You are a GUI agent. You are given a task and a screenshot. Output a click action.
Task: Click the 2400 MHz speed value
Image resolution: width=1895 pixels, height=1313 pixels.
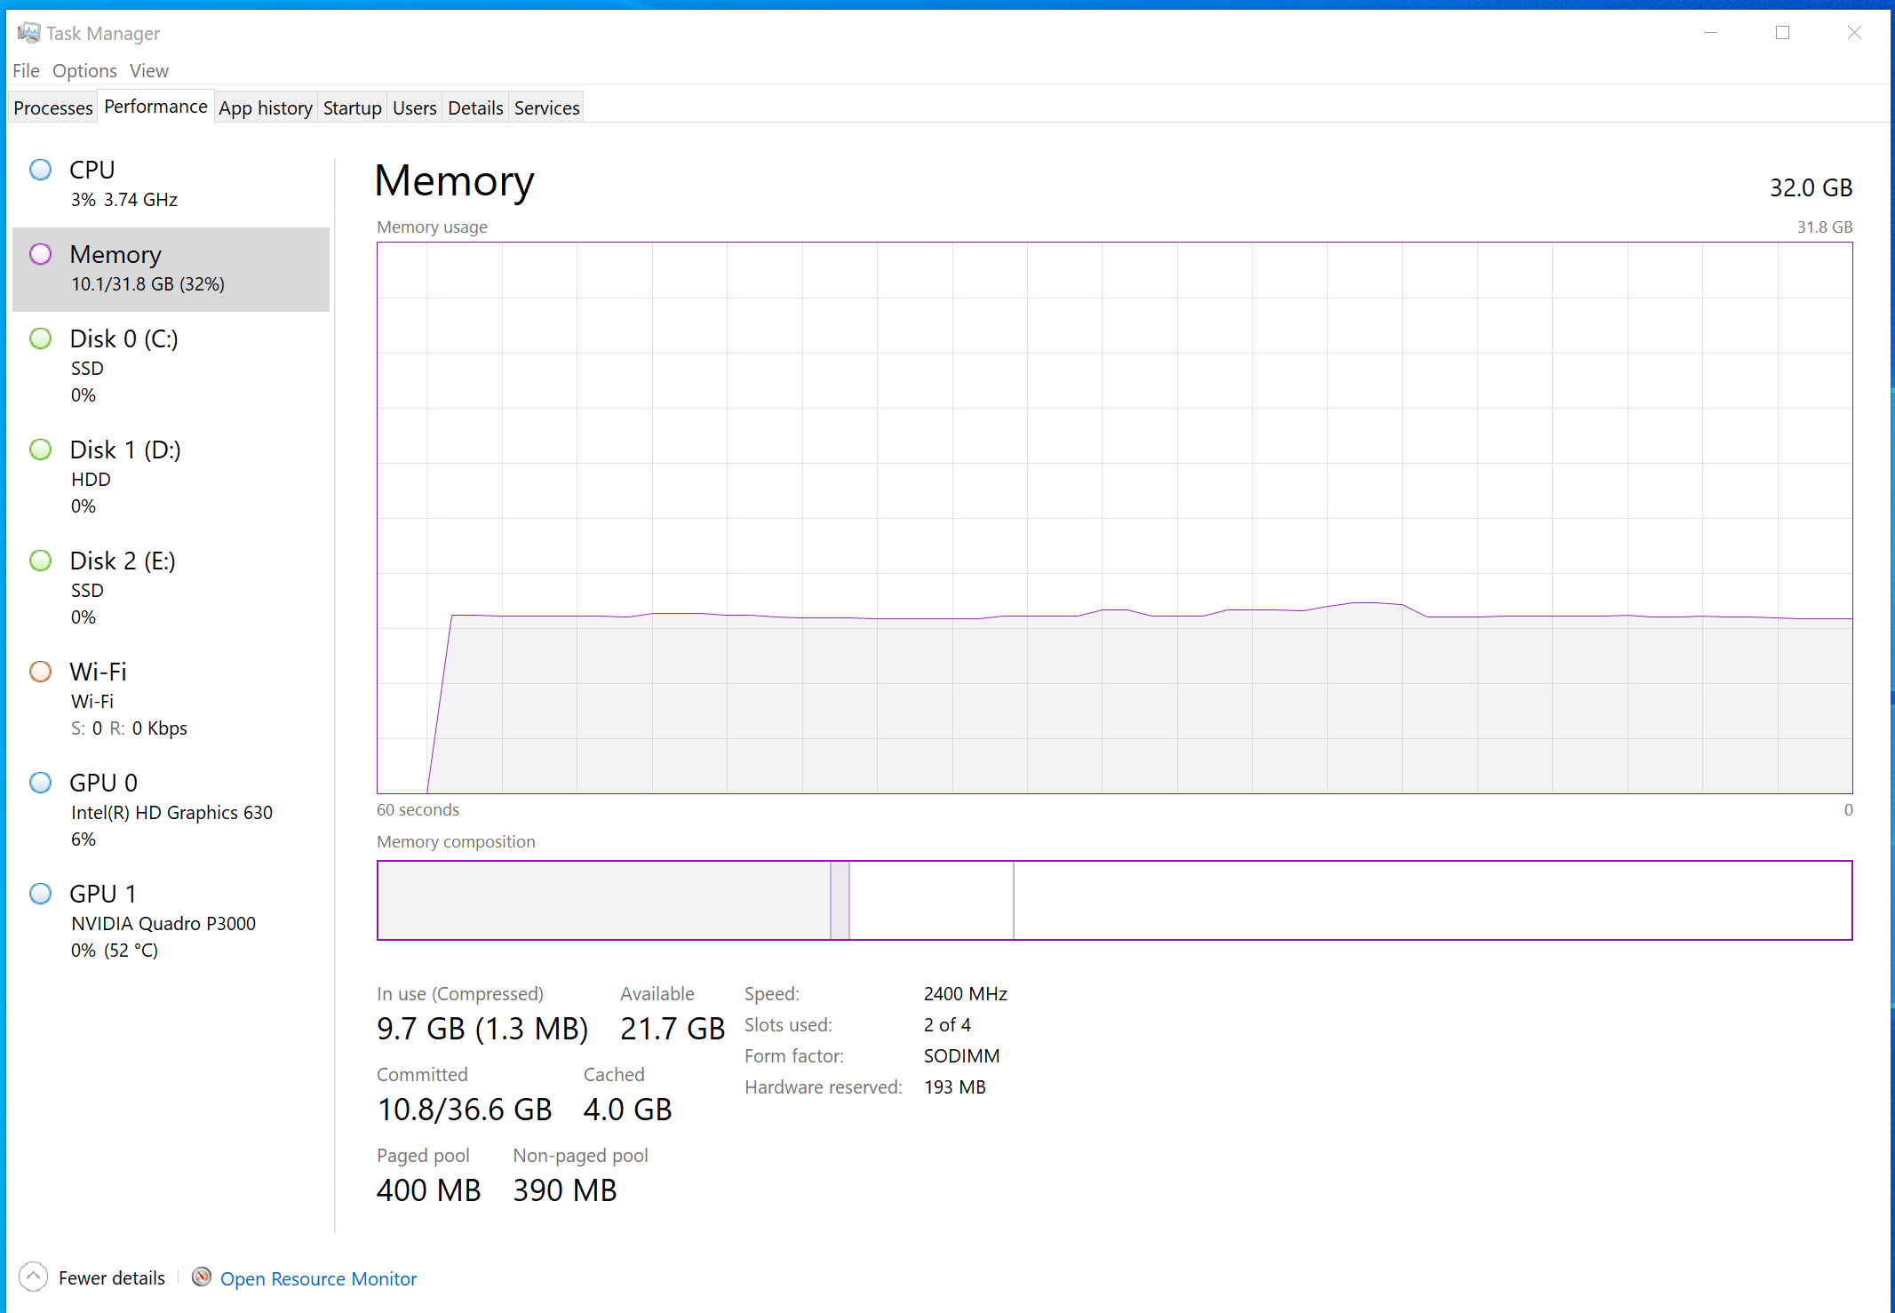point(965,994)
